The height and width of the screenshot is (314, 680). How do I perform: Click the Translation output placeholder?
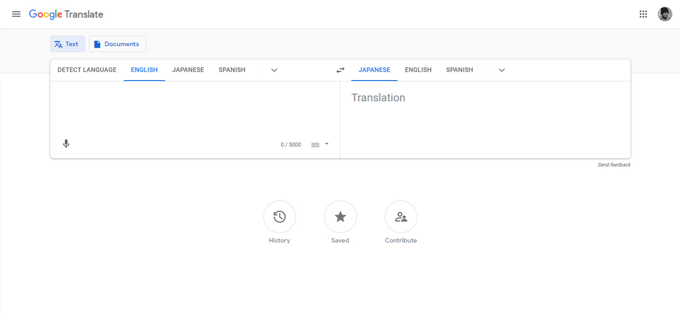(378, 98)
